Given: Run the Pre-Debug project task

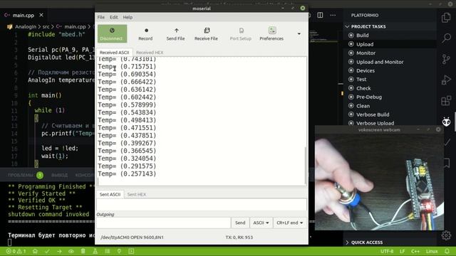Looking at the screenshot, I should point(369,97).
